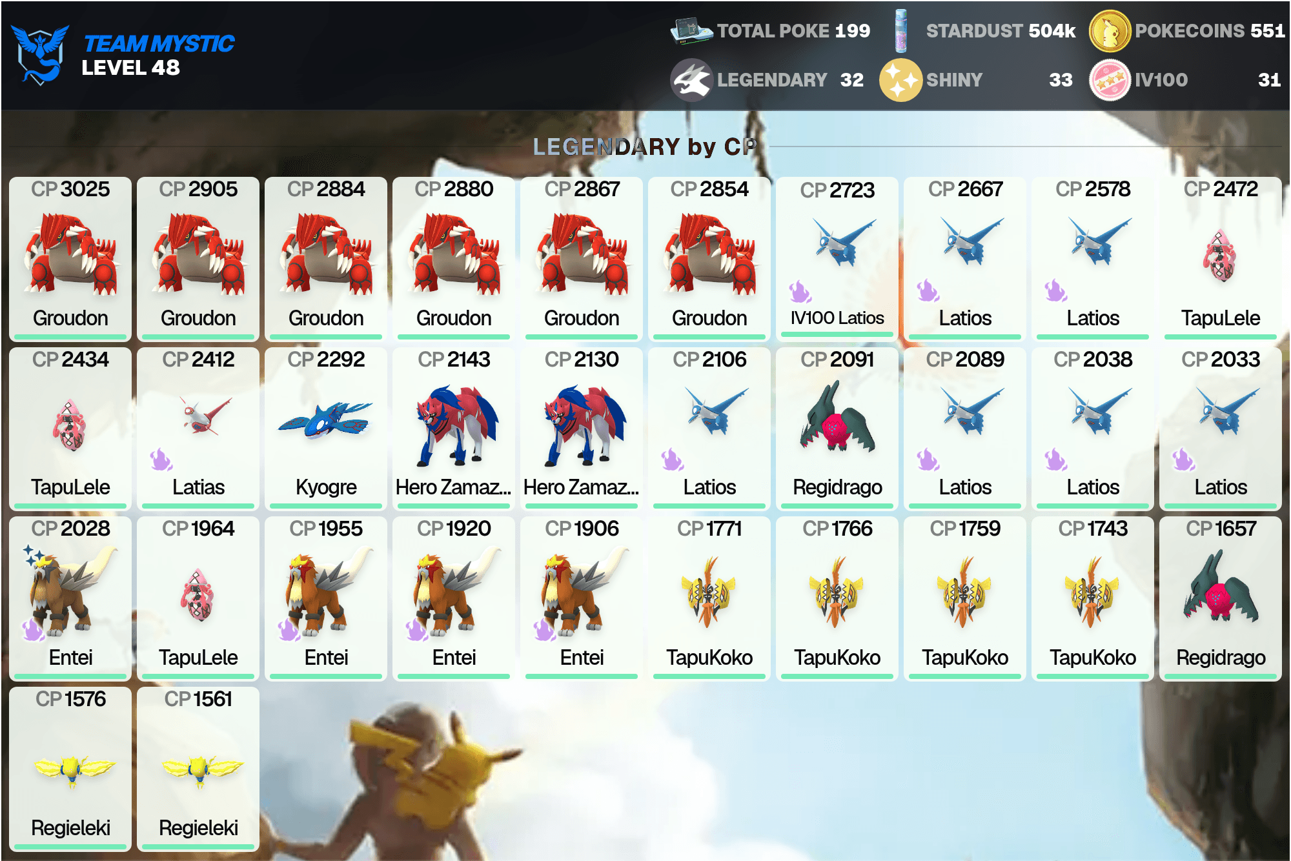Click the Team Mystic bird emblem
Screen dimensions: 1291x861
coord(40,54)
